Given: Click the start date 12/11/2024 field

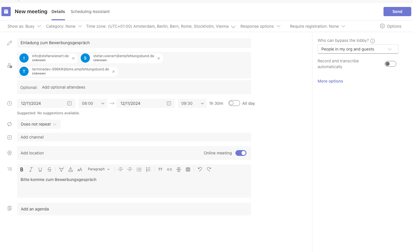Looking at the screenshot, I should [x=46, y=103].
